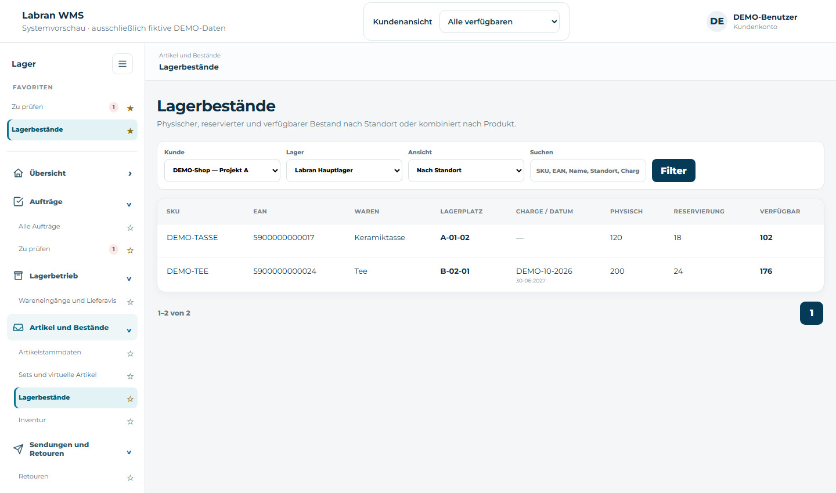This screenshot has width=836, height=493.
Task: Toggle star on Lagerbestände under Artikel und Bestände
Action: 130,398
